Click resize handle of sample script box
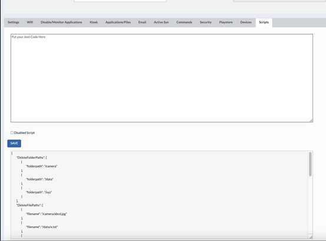 [x=311, y=237]
